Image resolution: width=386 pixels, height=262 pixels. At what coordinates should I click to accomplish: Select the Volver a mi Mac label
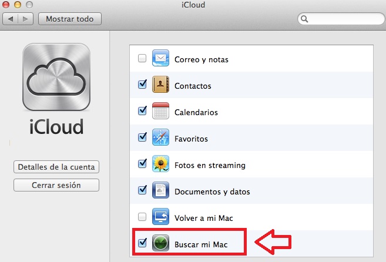click(204, 218)
